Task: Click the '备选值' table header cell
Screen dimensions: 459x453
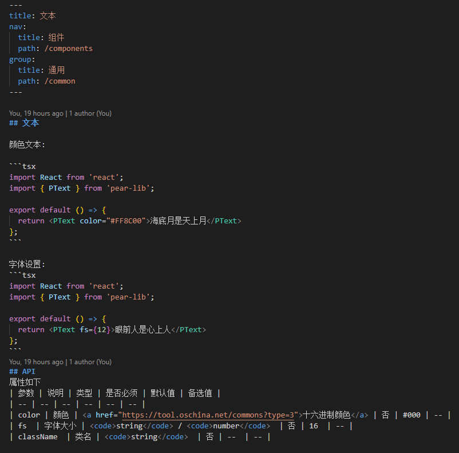Action: pos(200,393)
